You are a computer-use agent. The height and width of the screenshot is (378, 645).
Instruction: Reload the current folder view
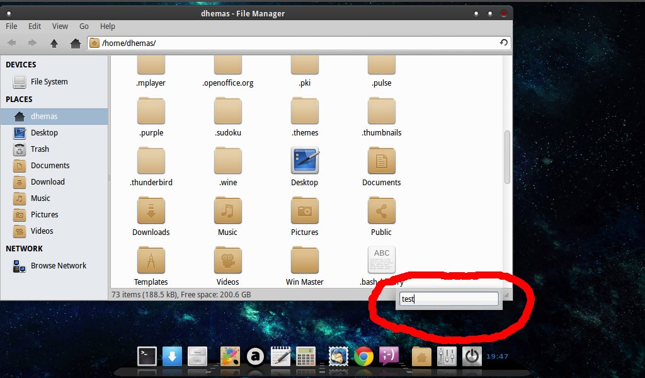pyautogui.click(x=503, y=43)
